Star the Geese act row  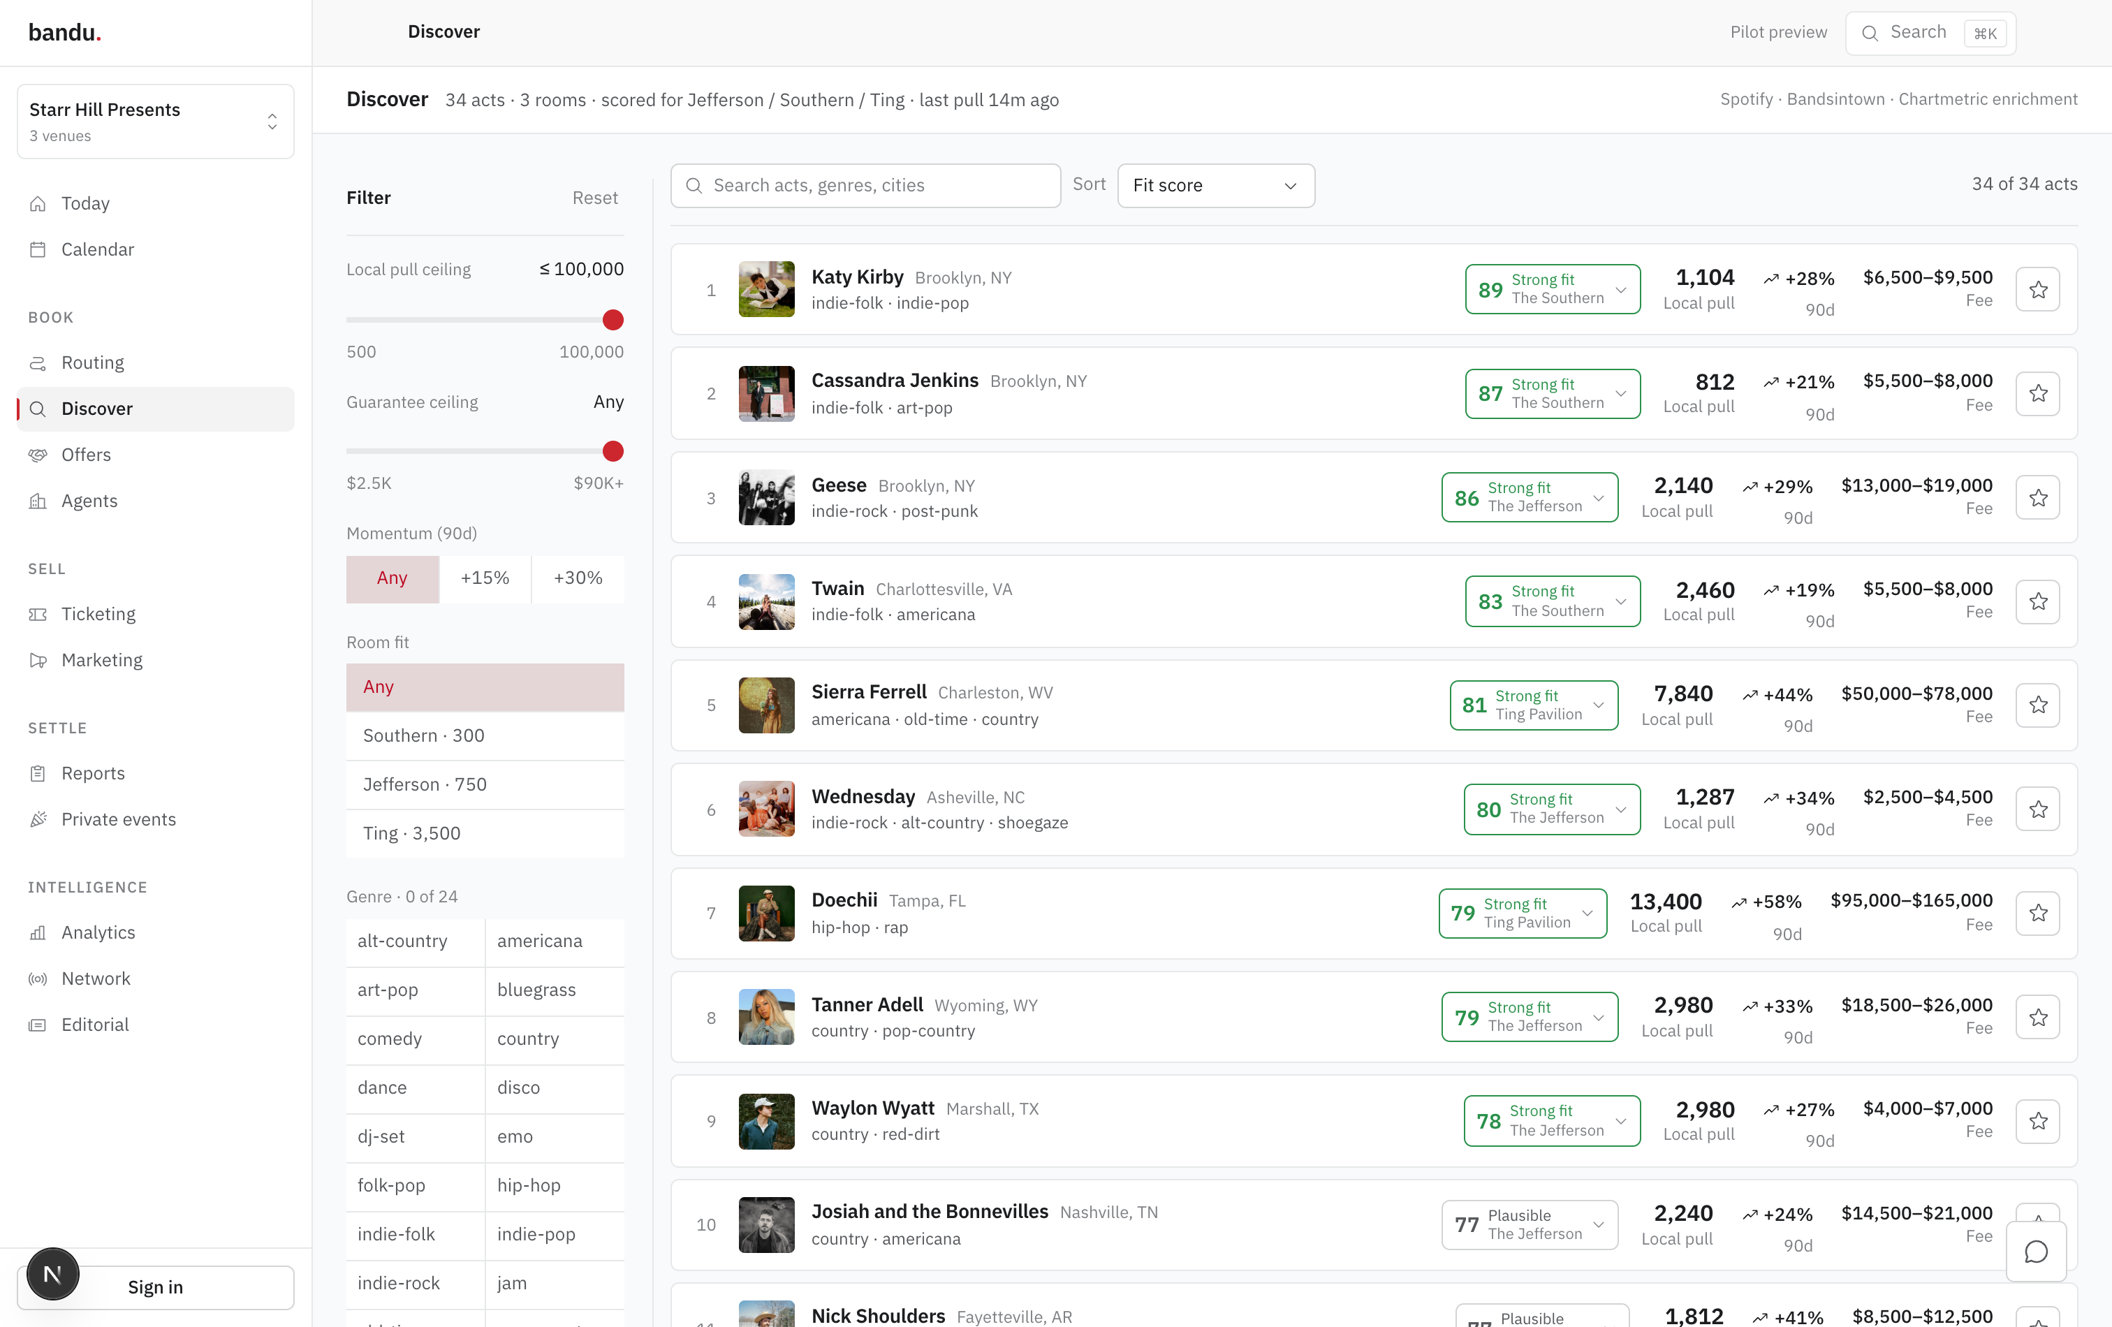coord(2037,497)
